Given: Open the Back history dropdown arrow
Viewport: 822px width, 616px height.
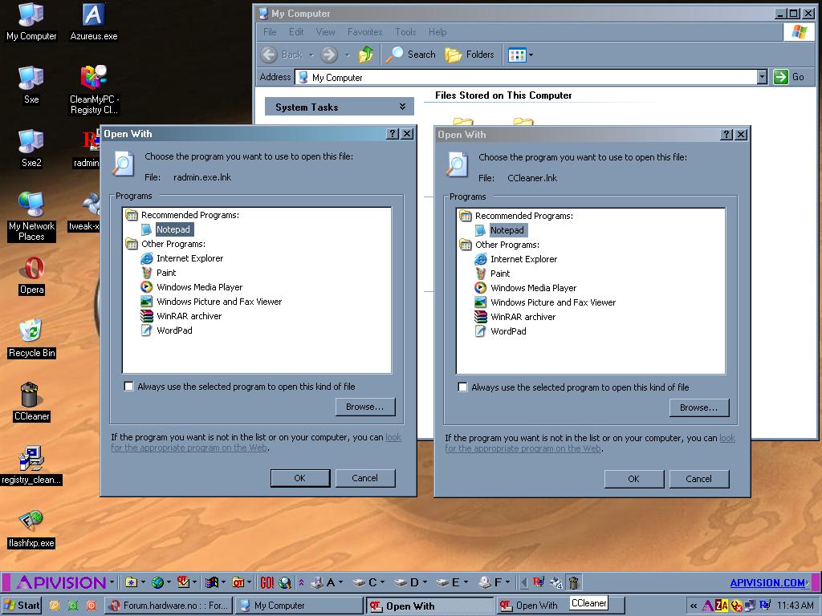Looking at the screenshot, I should pos(311,55).
